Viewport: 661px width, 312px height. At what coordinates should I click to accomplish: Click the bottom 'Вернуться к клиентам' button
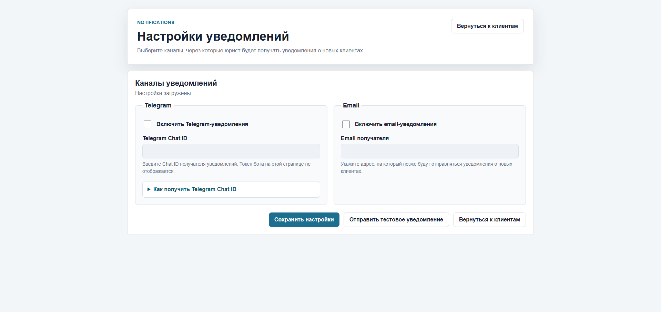489,220
